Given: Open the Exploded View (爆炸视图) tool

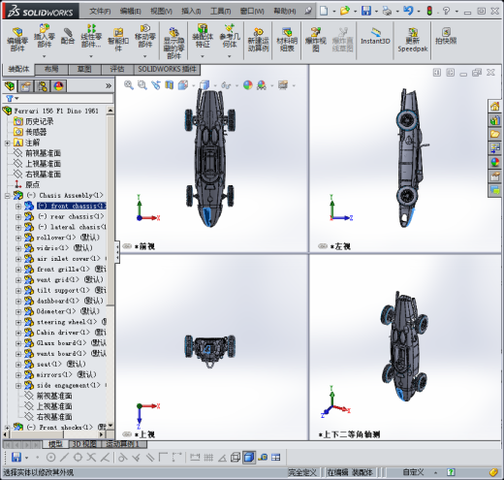Looking at the screenshot, I should (x=316, y=40).
